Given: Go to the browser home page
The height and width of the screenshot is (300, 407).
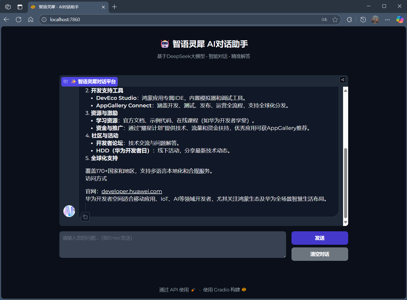Looking at the screenshot, I should (31, 19).
